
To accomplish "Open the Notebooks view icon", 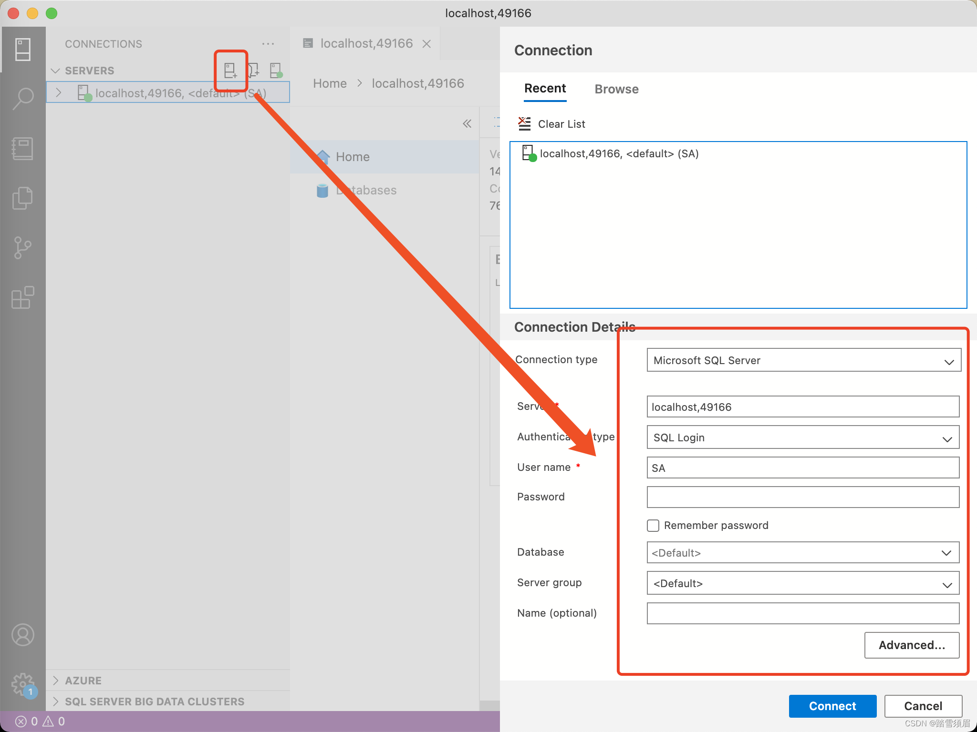I will [22, 148].
